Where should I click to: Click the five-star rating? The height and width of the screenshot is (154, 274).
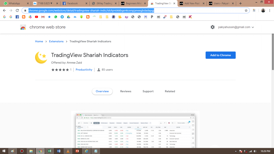[x=60, y=70]
